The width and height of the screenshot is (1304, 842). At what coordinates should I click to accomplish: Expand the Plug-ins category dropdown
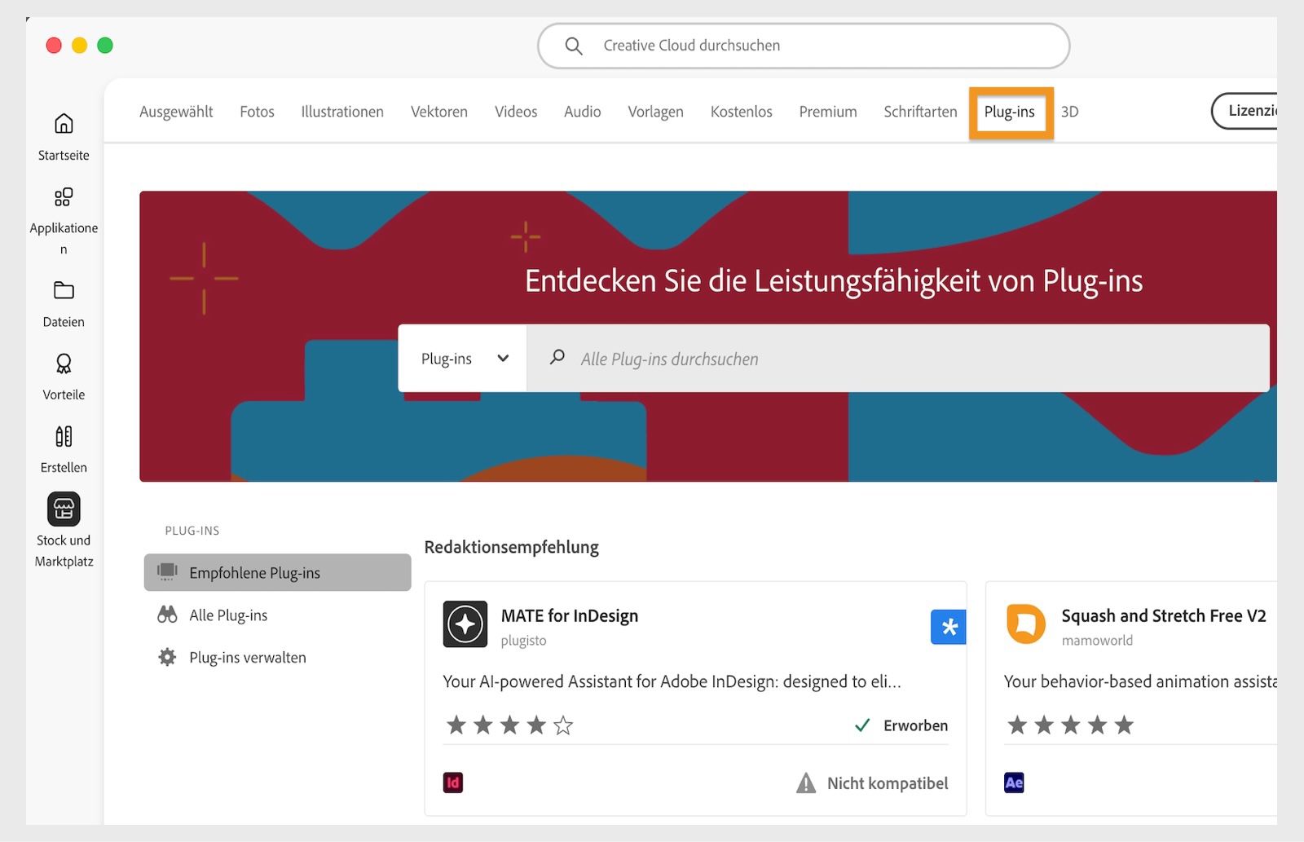click(x=463, y=359)
